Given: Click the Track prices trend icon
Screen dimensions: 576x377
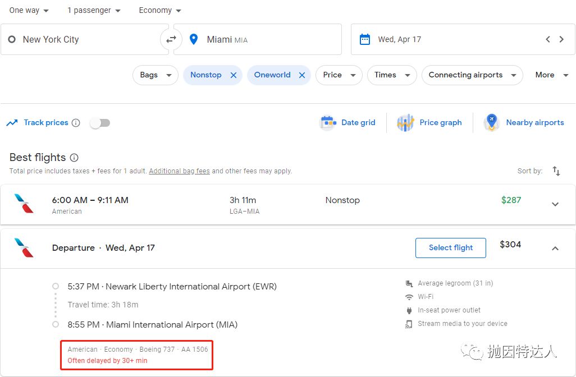Looking at the screenshot, I should point(12,123).
